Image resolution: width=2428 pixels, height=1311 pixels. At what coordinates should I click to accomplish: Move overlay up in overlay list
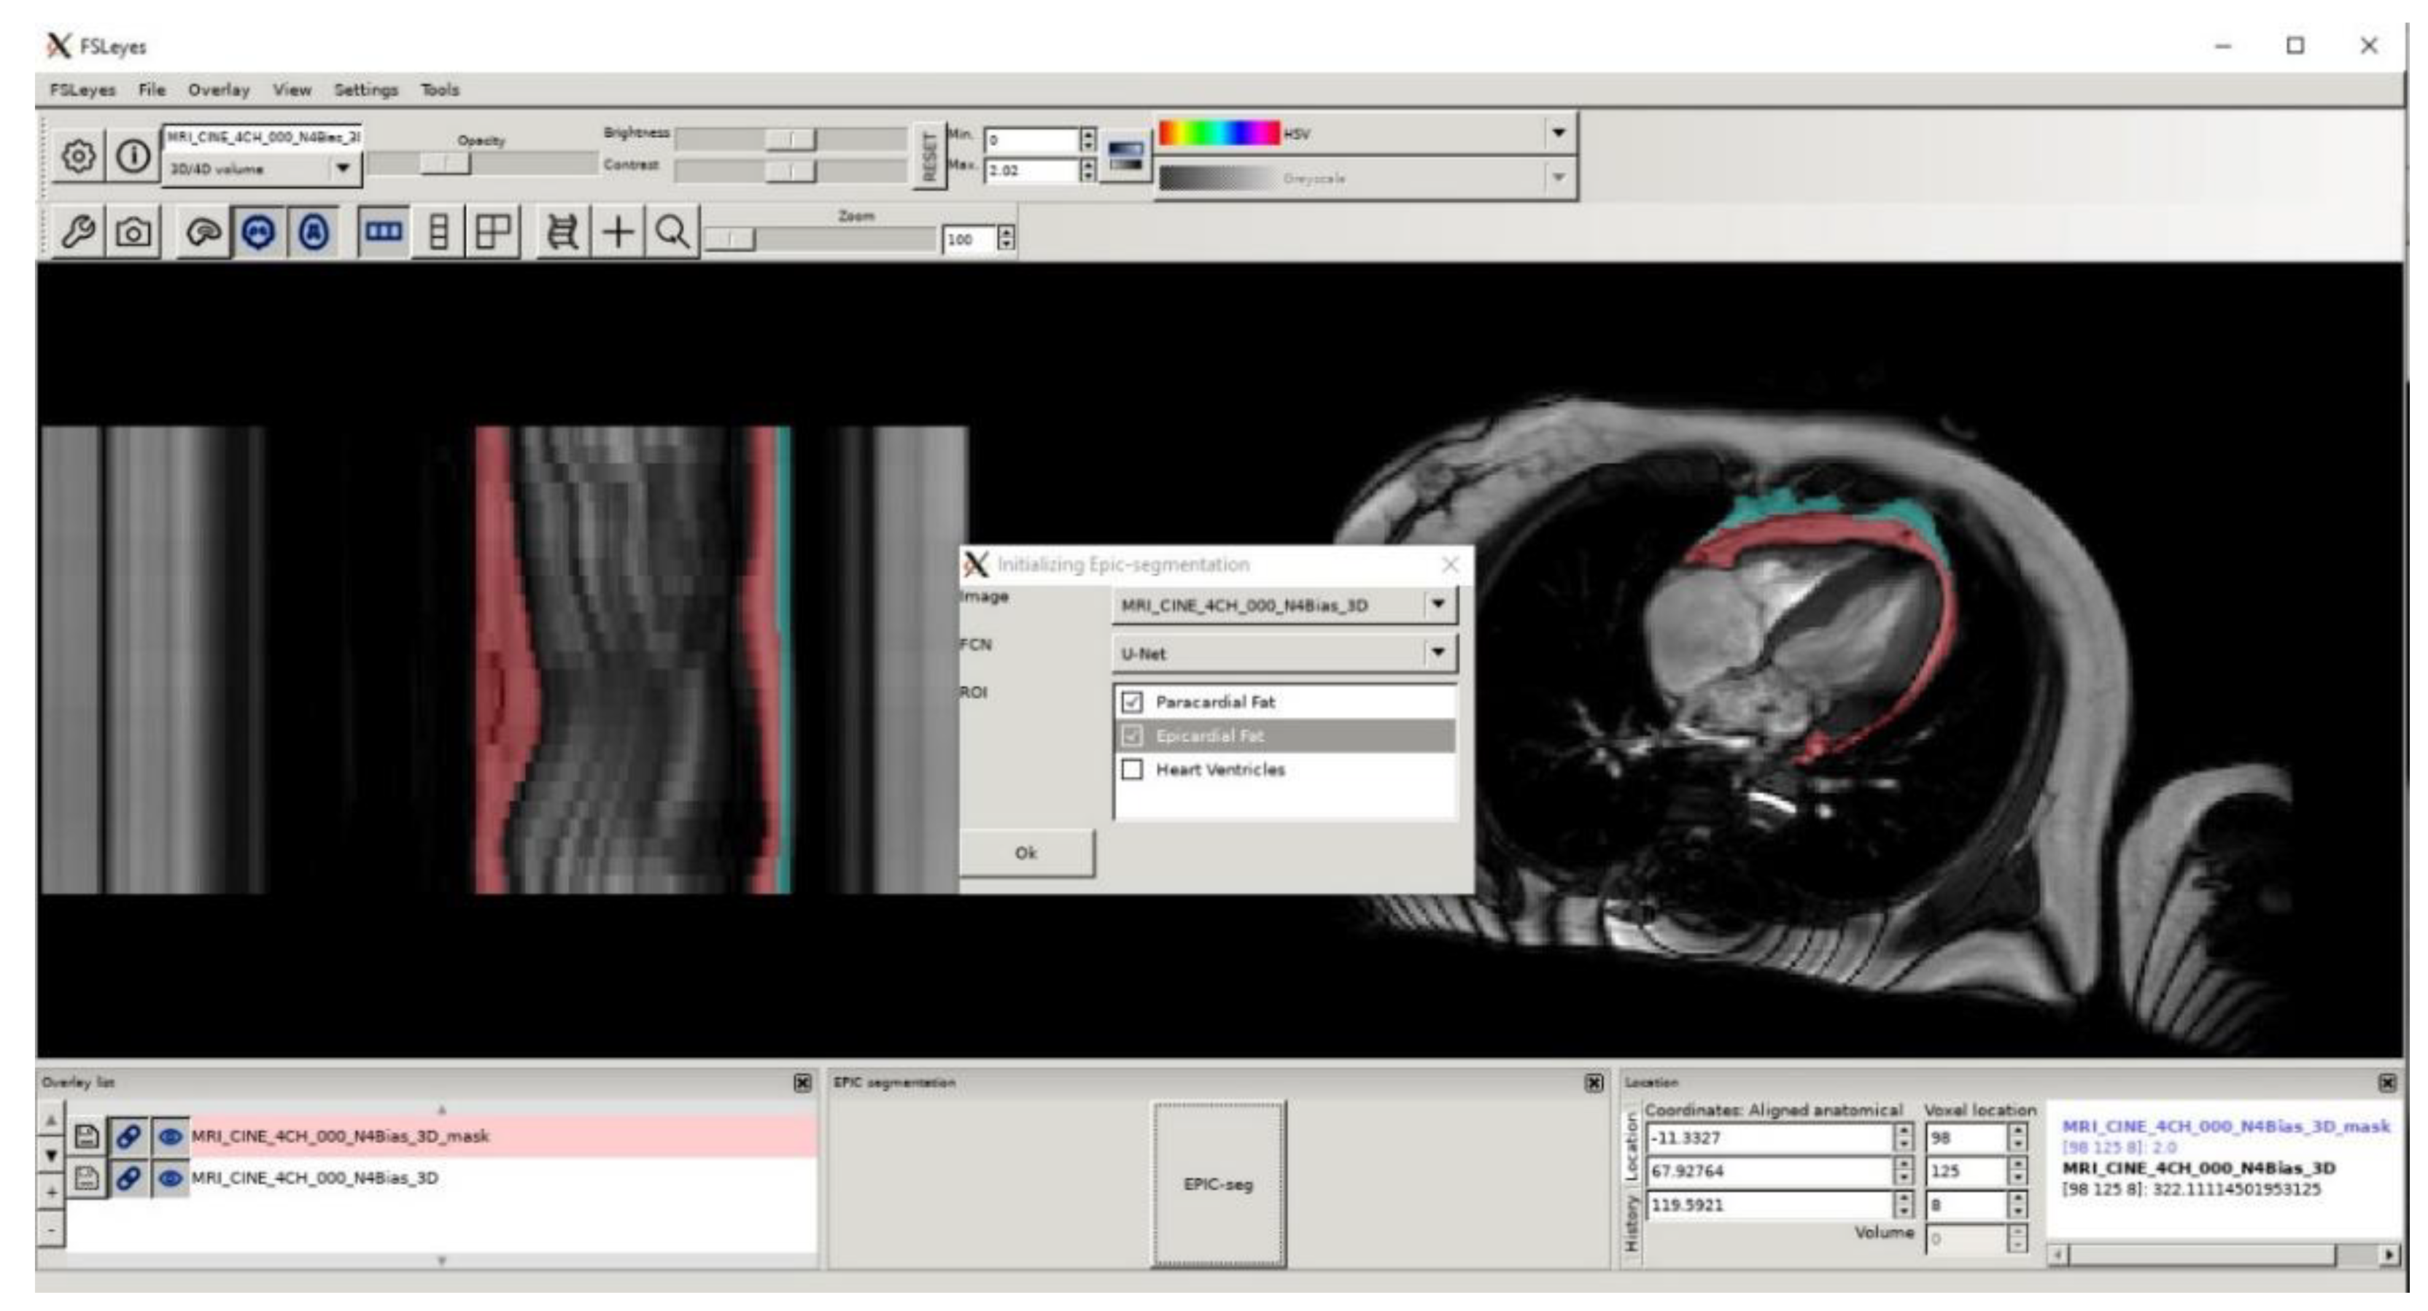(x=51, y=1121)
